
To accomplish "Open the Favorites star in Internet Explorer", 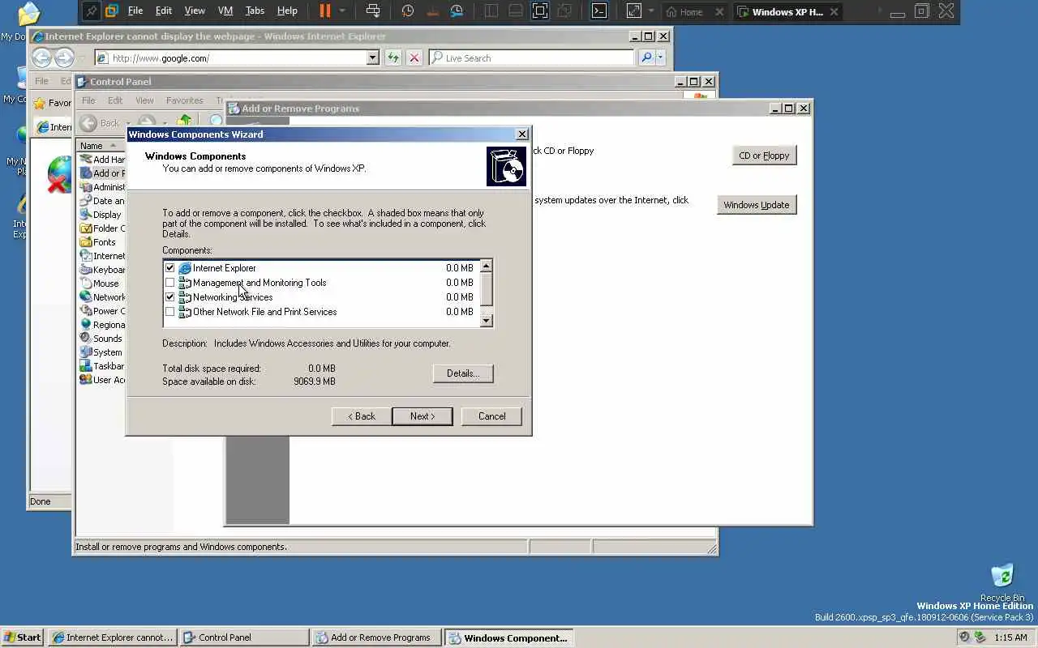I will [39, 104].
